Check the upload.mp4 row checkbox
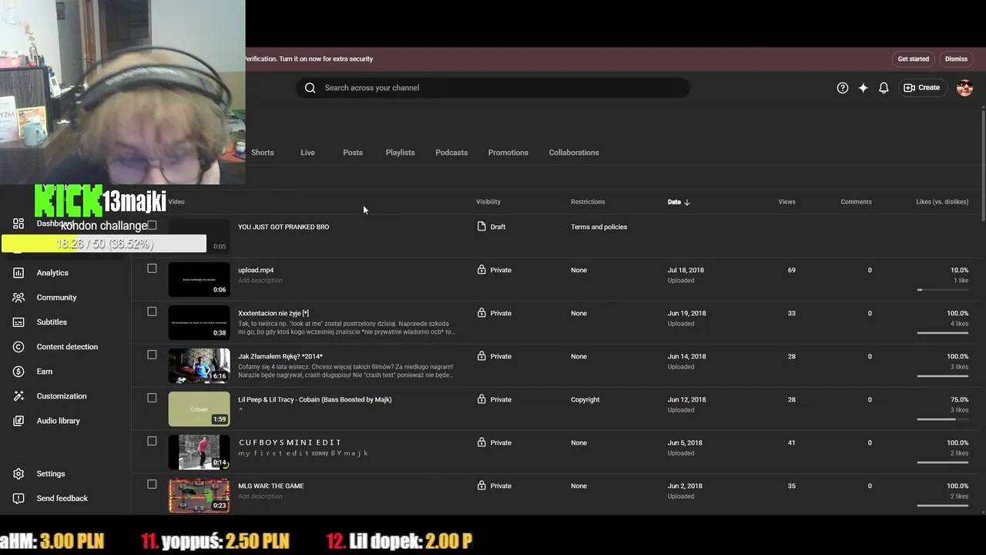Image resolution: width=986 pixels, height=555 pixels. [x=152, y=268]
